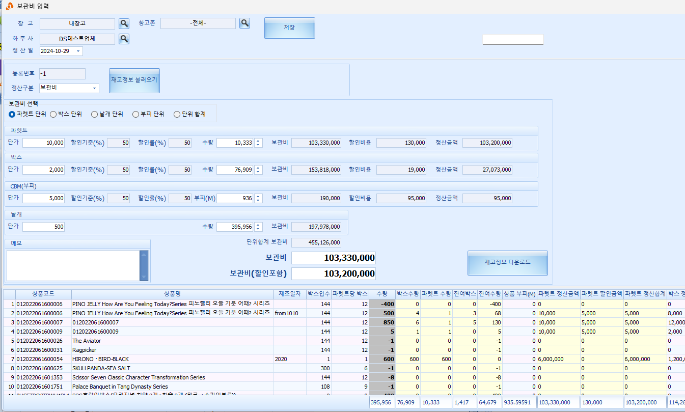Click the 상품코드 column header
The width and height of the screenshot is (685, 412).
(x=43, y=294)
